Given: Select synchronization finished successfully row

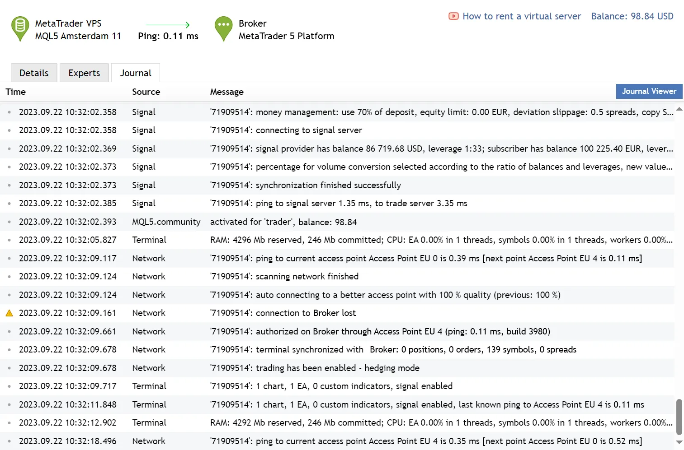Looking at the screenshot, I should tap(337, 185).
